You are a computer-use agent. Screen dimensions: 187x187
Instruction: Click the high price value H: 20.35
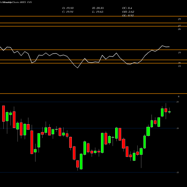[x=98, y=8]
